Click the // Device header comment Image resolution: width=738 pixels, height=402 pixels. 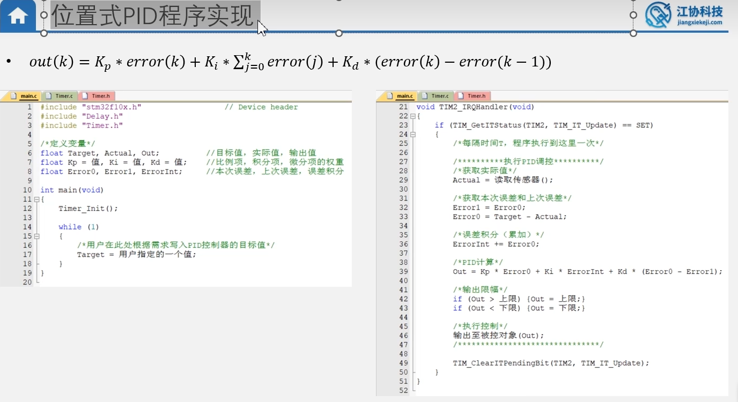point(261,107)
